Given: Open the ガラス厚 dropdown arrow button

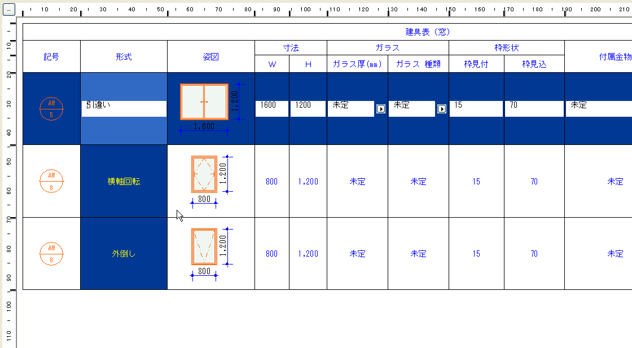Looking at the screenshot, I should (x=381, y=109).
